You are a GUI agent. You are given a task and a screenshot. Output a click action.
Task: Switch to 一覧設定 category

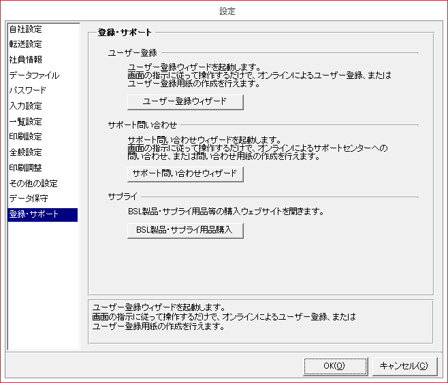(x=43, y=122)
